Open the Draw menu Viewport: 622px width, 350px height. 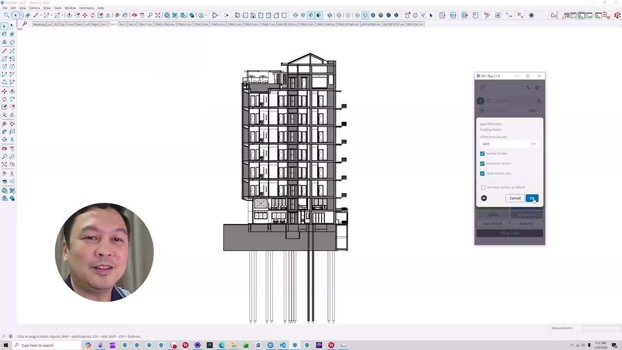pos(47,8)
